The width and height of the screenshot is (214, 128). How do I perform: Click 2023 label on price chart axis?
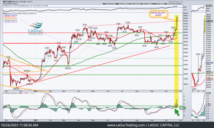click(36, 91)
